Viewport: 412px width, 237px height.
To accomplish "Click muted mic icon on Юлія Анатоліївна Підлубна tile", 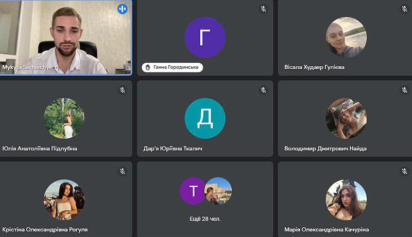I will [x=123, y=90].
